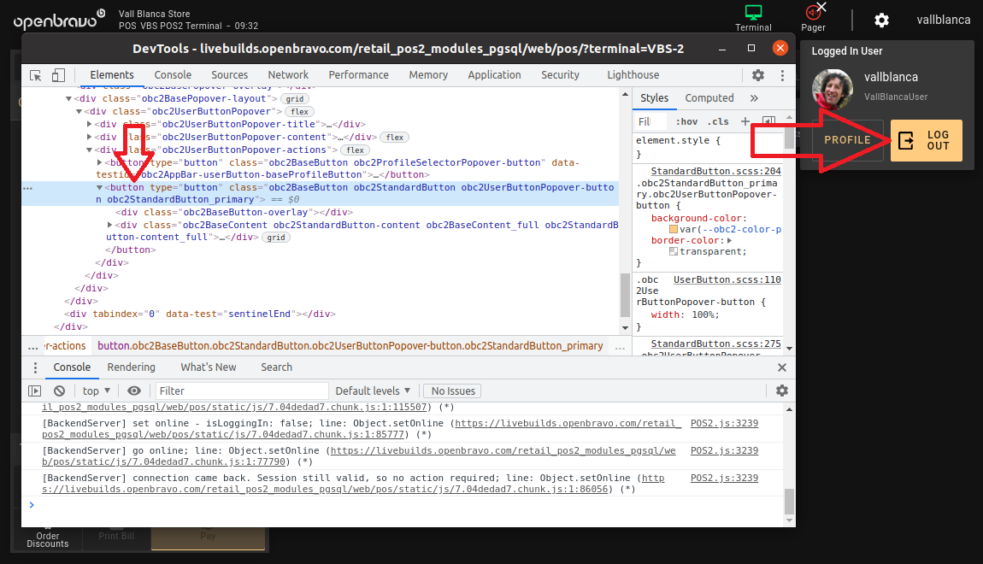983x564 pixels.
Task: Add new style rule with plus icon
Action: tap(745, 121)
